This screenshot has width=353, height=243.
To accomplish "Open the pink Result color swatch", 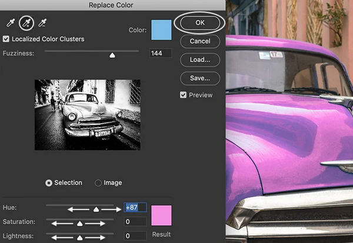I will (x=161, y=215).
